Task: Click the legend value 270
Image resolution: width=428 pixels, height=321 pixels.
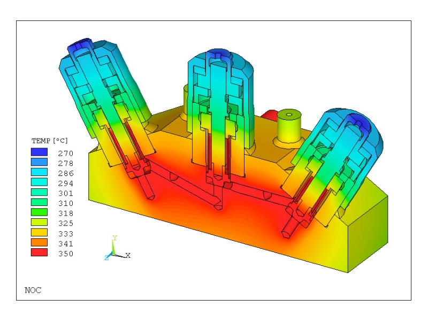Action: point(66,154)
